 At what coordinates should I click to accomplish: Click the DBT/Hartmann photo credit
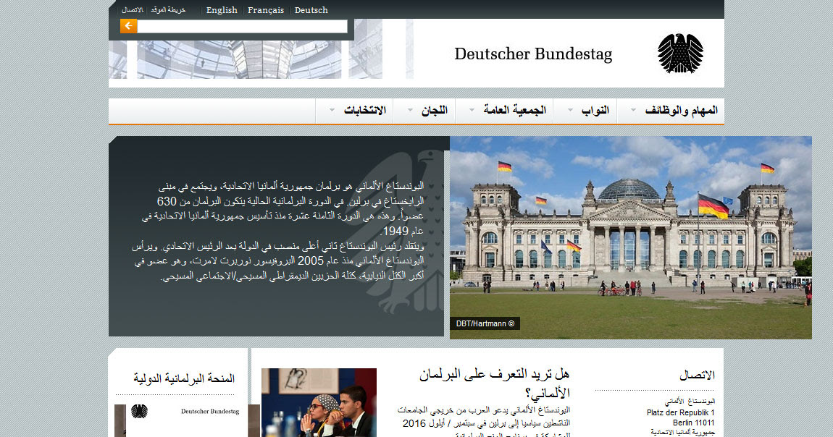(x=485, y=323)
